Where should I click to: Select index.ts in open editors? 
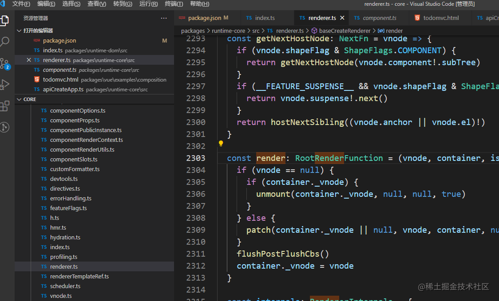tap(95, 50)
